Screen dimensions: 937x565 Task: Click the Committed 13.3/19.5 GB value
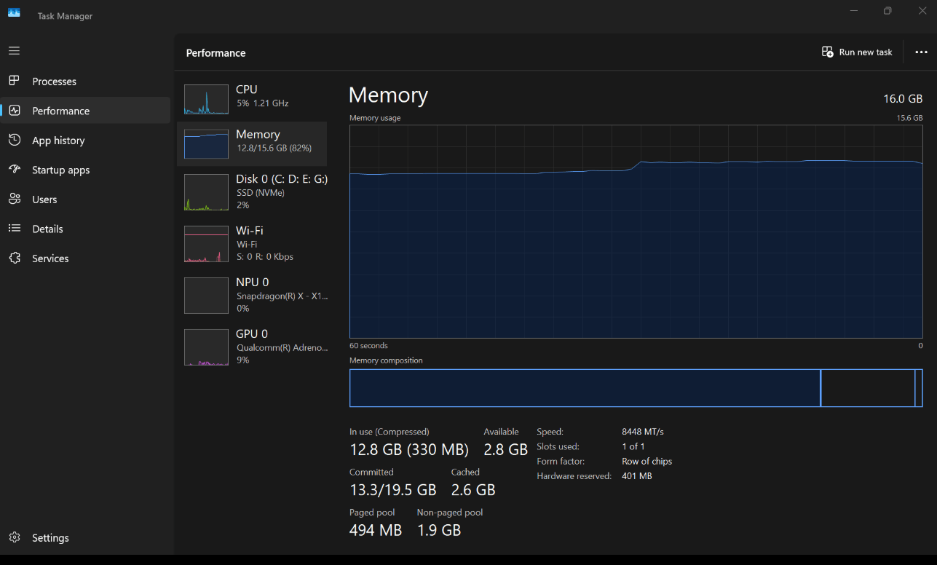click(x=393, y=489)
